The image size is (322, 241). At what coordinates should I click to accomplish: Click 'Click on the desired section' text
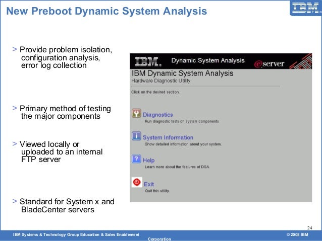(155, 92)
